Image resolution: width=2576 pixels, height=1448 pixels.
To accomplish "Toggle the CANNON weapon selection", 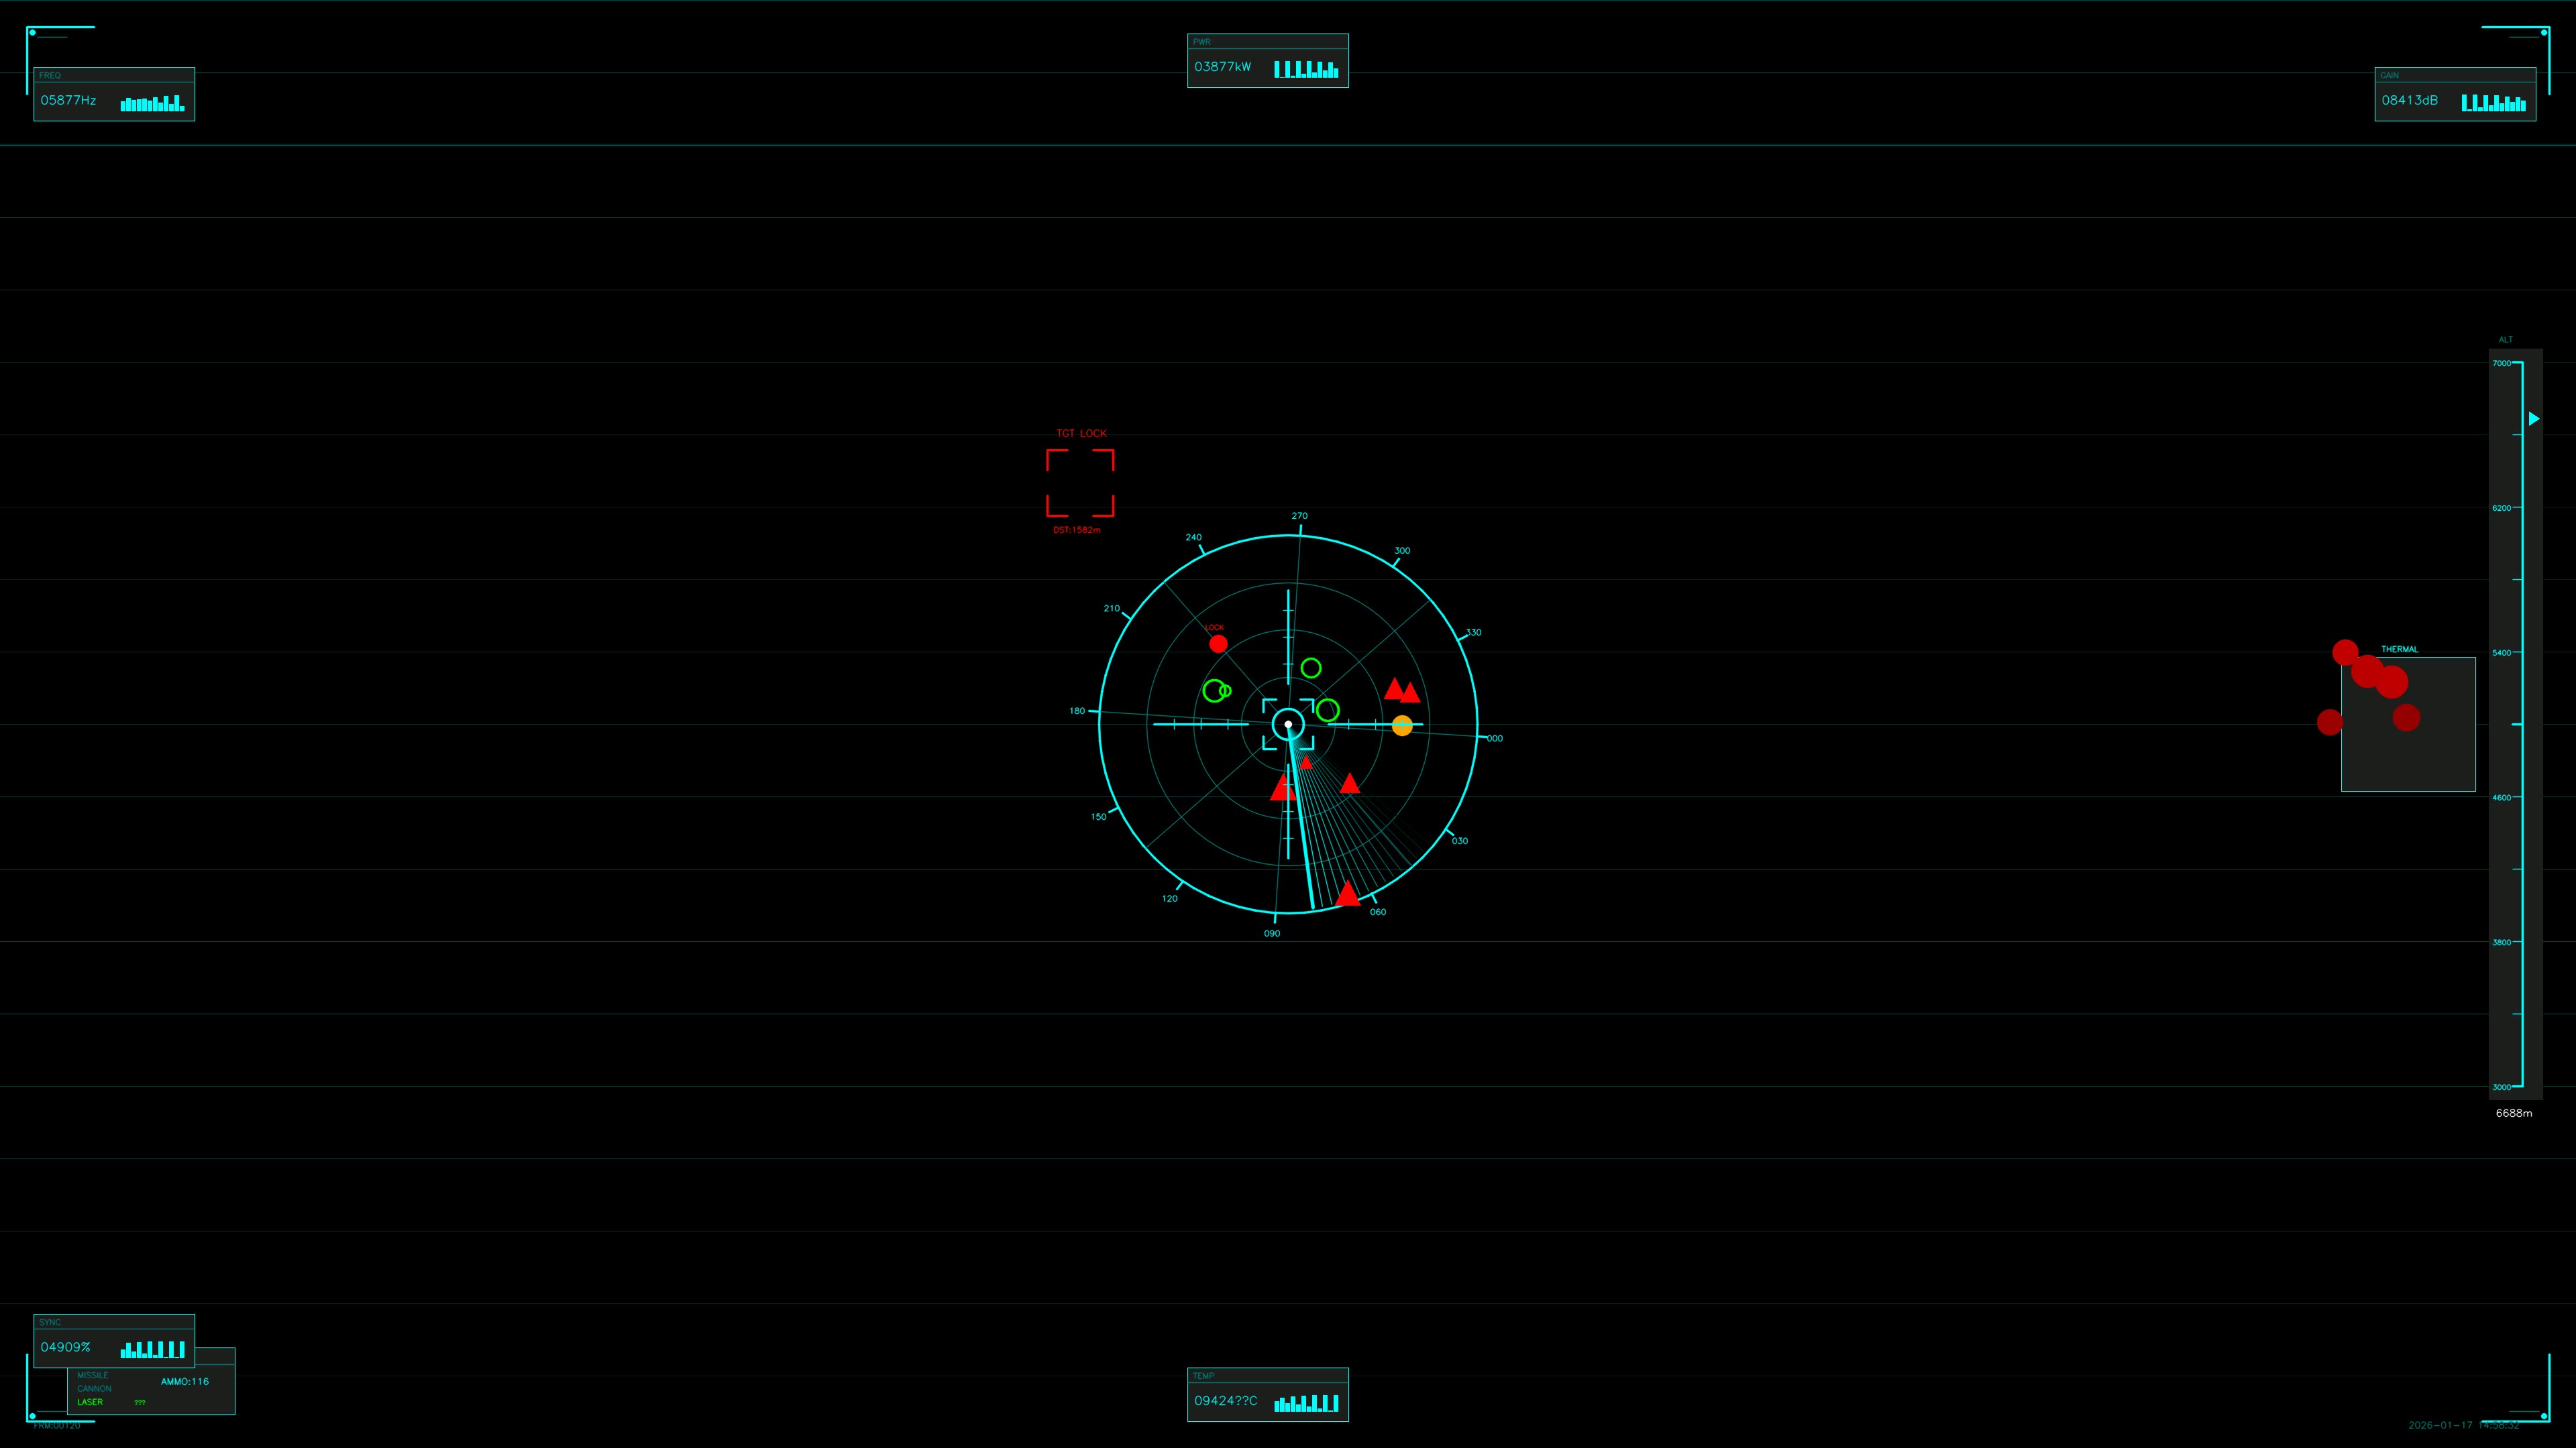I will tap(94, 1389).
